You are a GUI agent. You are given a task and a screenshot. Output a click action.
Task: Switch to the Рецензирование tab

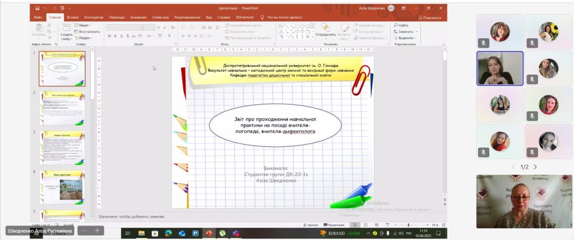pyautogui.click(x=187, y=17)
